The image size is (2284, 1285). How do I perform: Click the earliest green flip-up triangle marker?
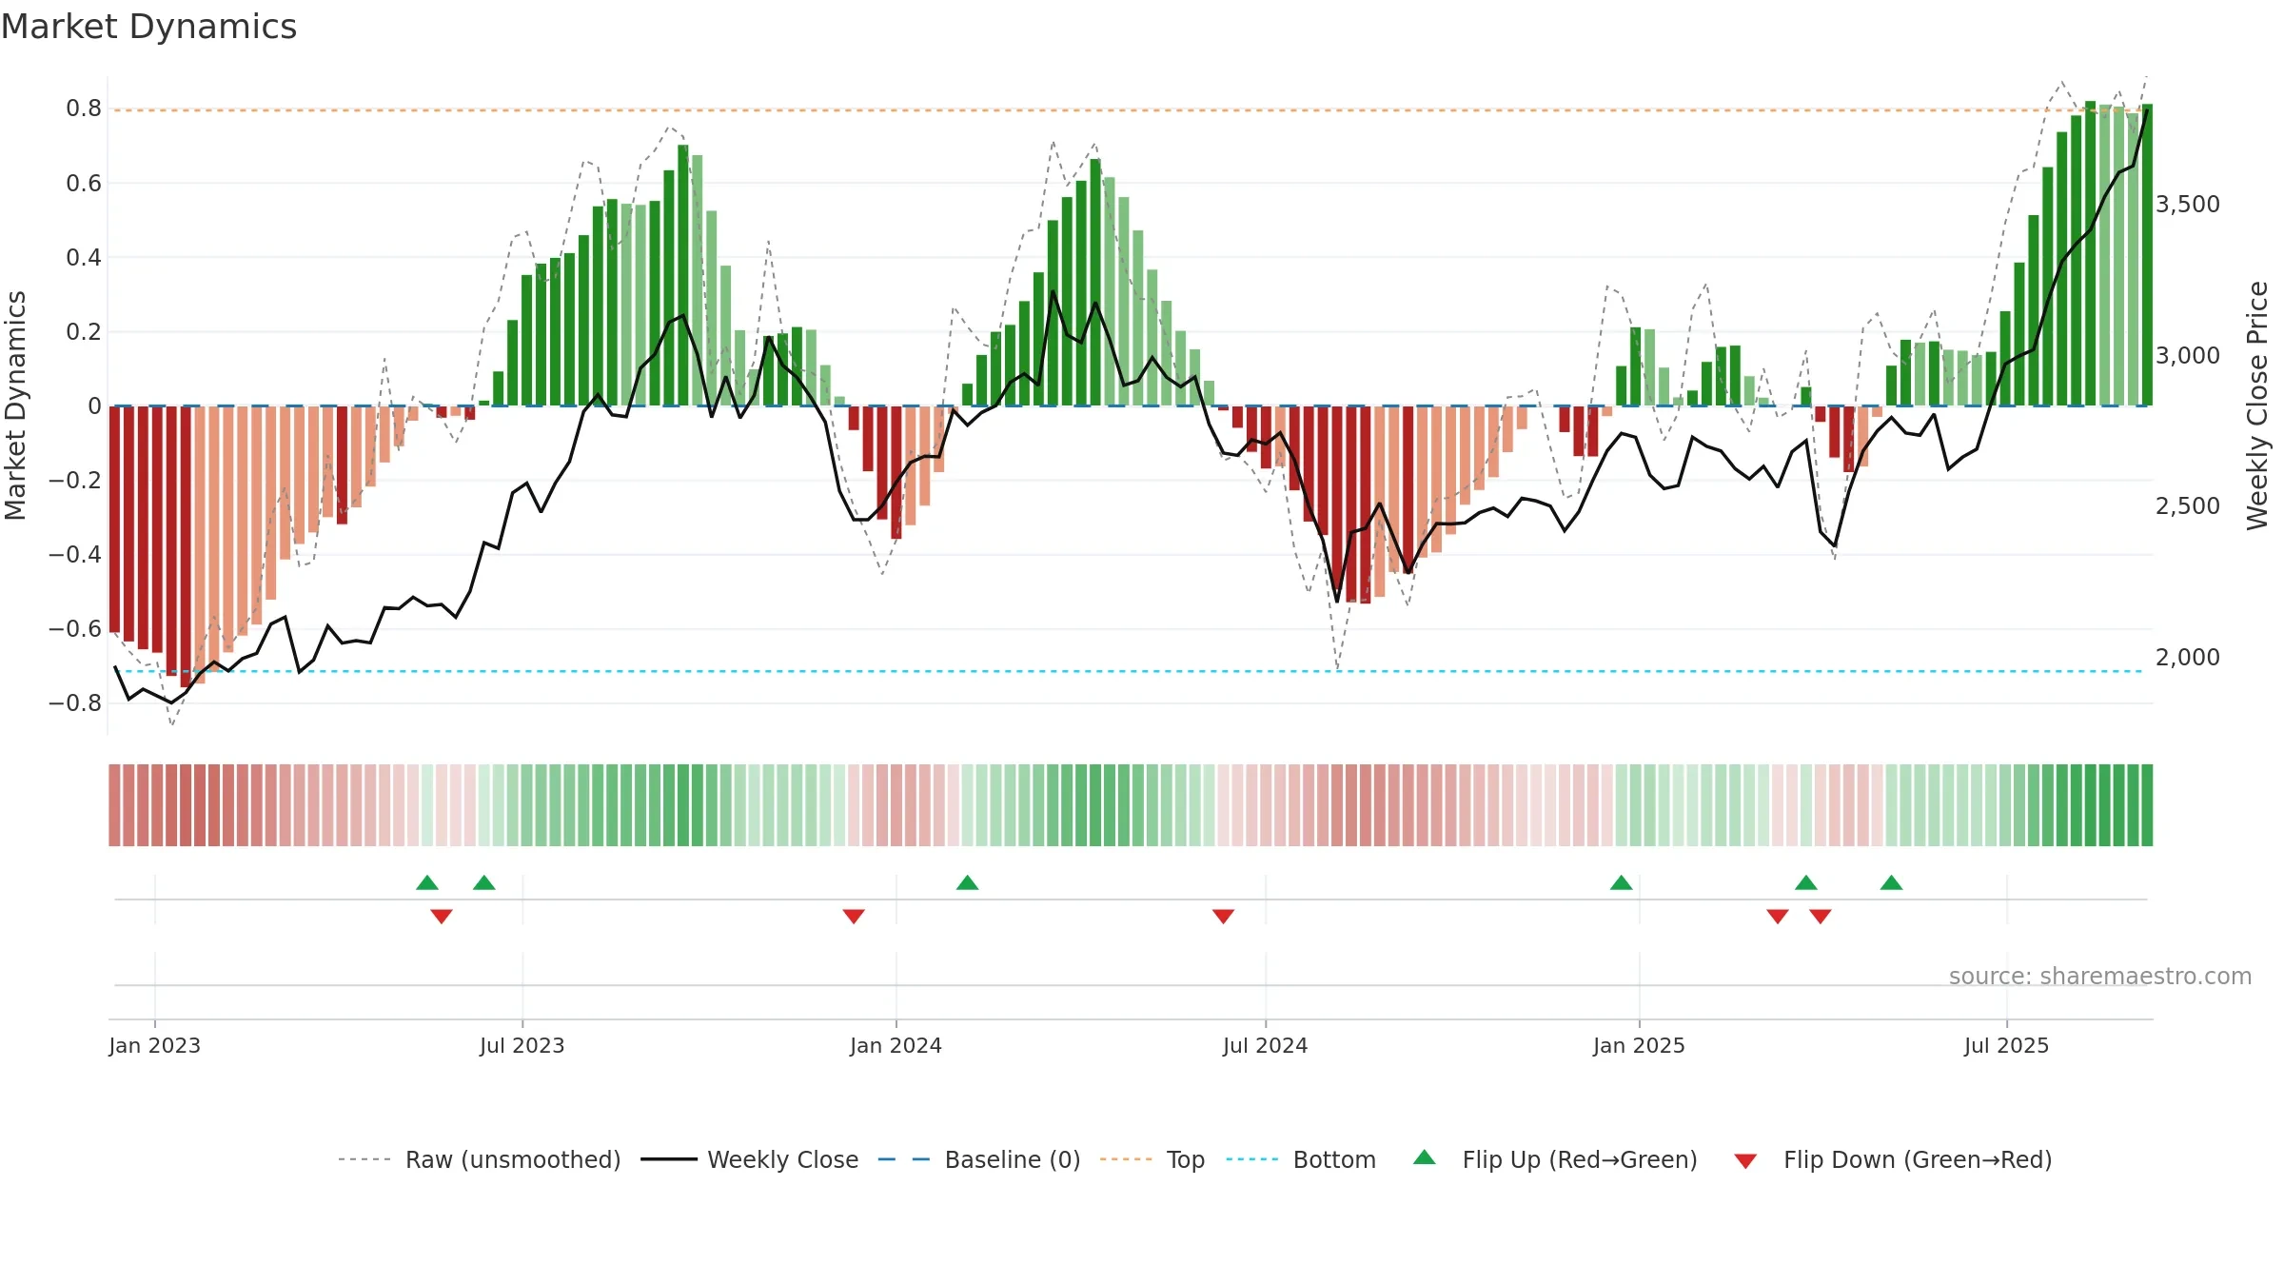click(x=427, y=883)
